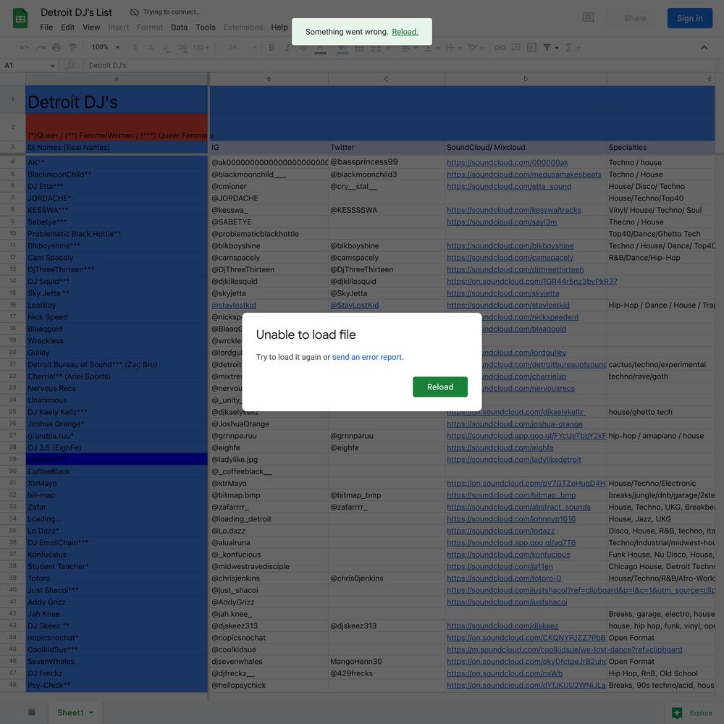Click the 'send an error report' link
The image size is (724, 724).
tap(367, 357)
